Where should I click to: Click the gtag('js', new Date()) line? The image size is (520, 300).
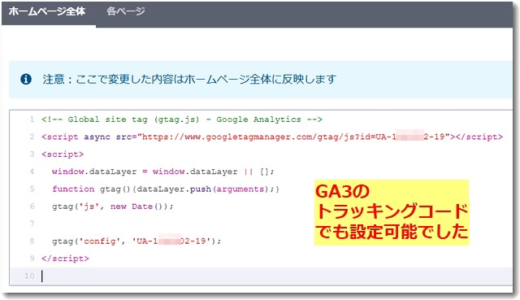click(x=112, y=207)
